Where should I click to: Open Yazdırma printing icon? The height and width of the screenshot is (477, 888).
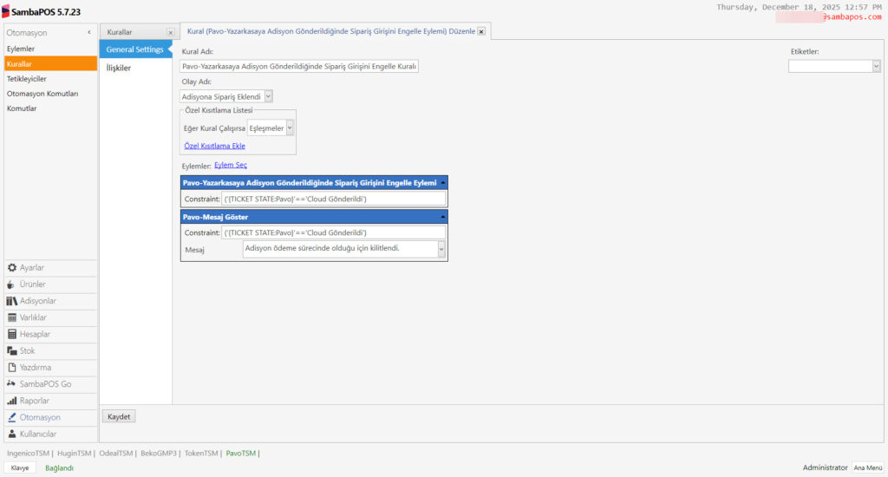(x=11, y=368)
